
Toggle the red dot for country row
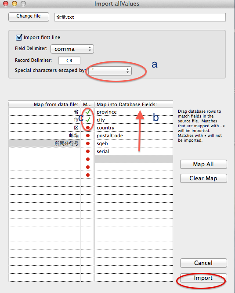[88, 128]
